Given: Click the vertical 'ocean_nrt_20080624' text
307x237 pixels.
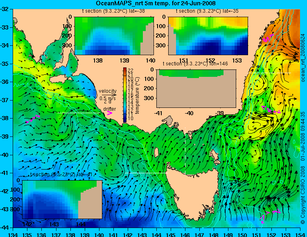Looking at the screenshot, I should click(303, 58).
